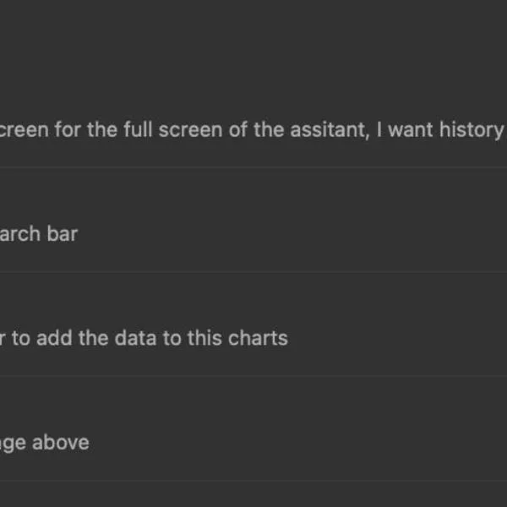Screen dimensions: 507x507
Task: Select the item ending with "age above"
Action: point(44,443)
